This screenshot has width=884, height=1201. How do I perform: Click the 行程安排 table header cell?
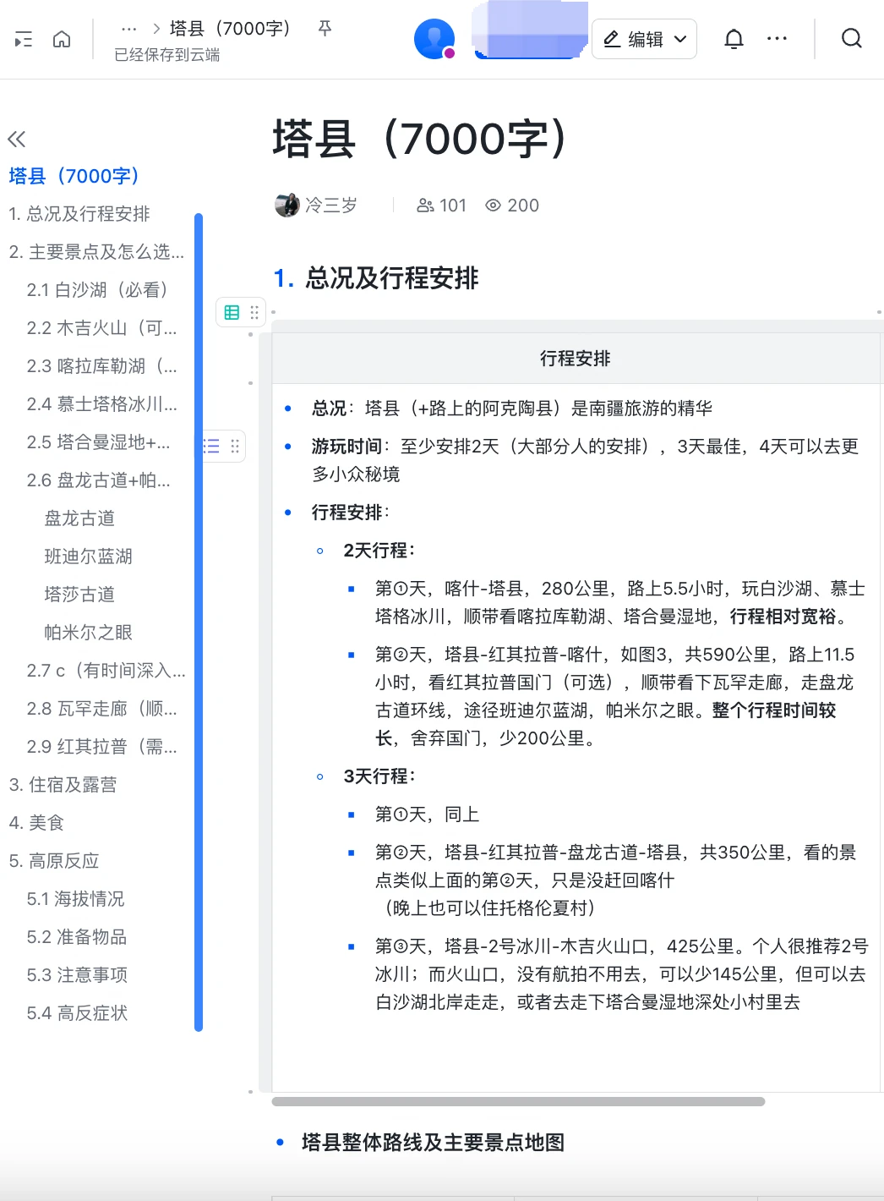pyautogui.click(x=576, y=359)
